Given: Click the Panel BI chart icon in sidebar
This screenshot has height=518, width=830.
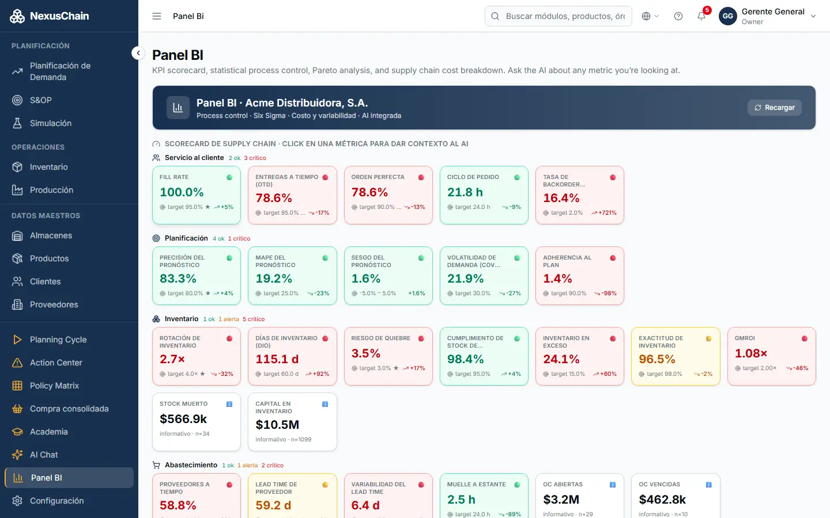Looking at the screenshot, I should click(x=18, y=478).
